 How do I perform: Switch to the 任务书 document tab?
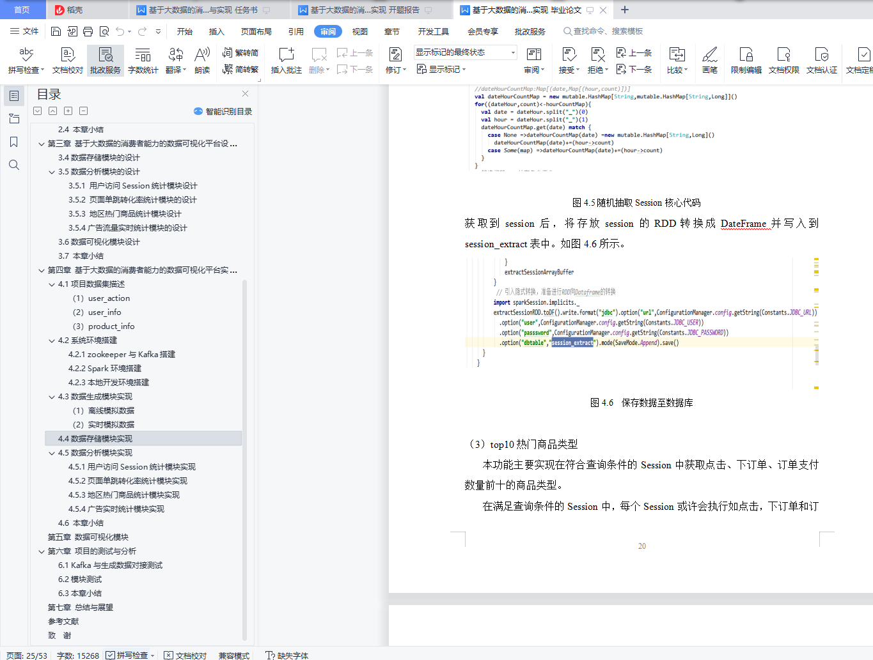pyautogui.click(x=203, y=10)
